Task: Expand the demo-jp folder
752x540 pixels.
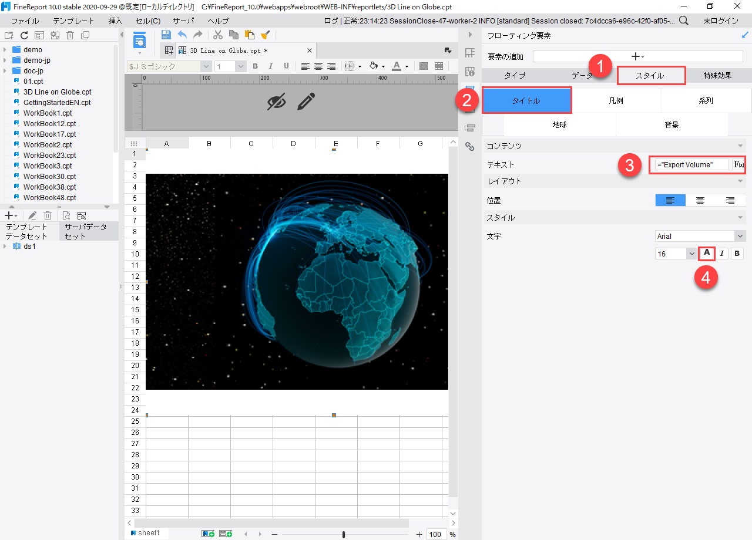Action: pyautogui.click(x=5, y=60)
